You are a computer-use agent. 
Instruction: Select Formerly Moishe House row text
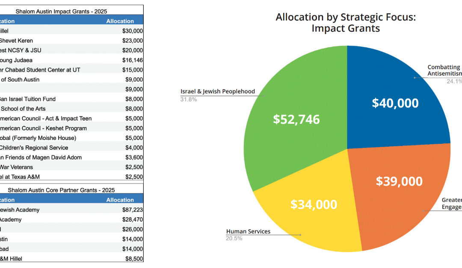(x=38, y=138)
